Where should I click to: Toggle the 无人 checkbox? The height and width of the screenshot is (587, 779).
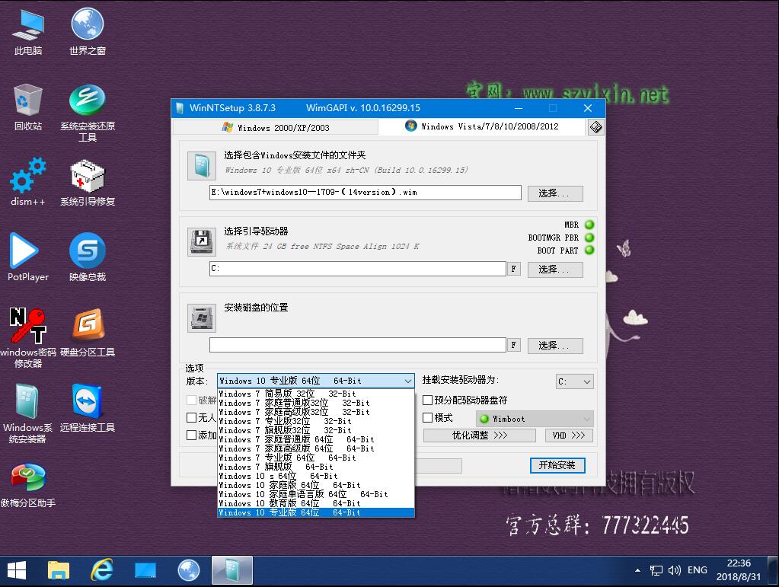click(x=191, y=417)
